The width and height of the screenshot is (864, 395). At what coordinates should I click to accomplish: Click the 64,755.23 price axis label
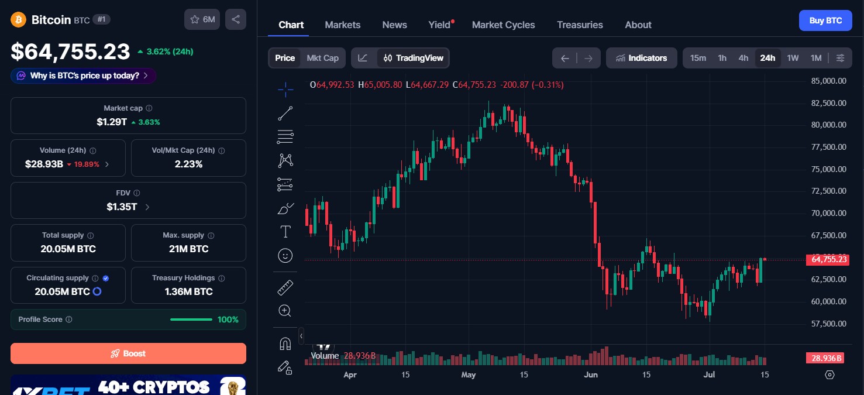point(827,260)
